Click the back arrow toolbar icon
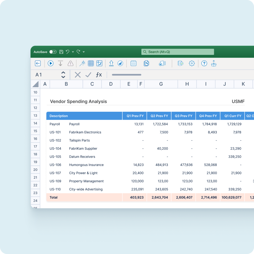The image size is (254, 254). 38,63
